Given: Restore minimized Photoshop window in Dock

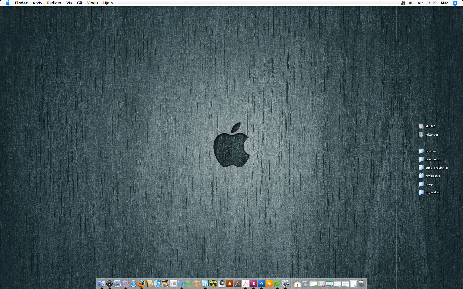Looking at the screenshot, I should pos(330,283).
